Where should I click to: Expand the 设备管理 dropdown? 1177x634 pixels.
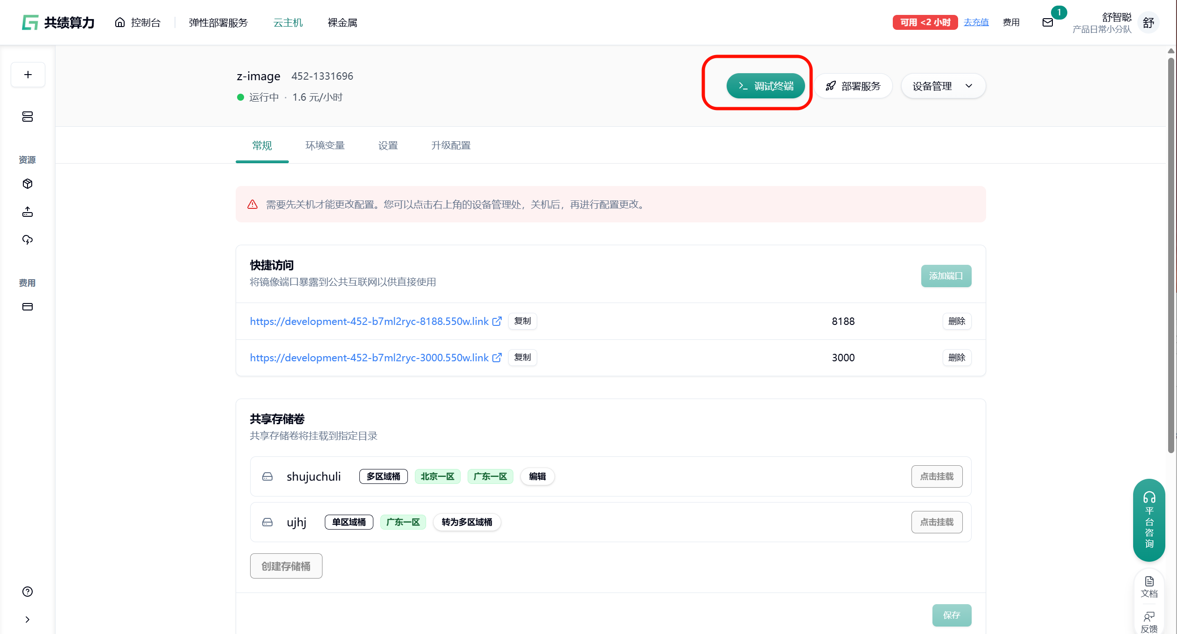pyautogui.click(x=943, y=86)
